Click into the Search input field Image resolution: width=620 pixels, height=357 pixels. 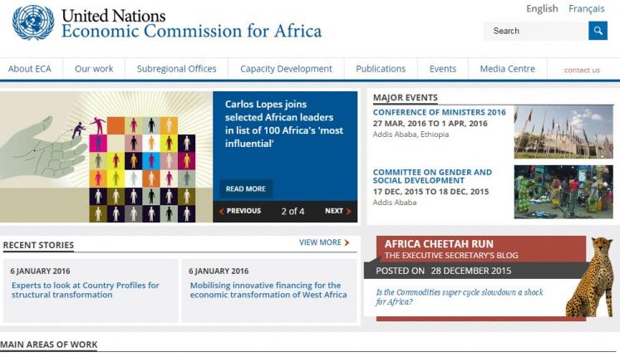(536, 31)
